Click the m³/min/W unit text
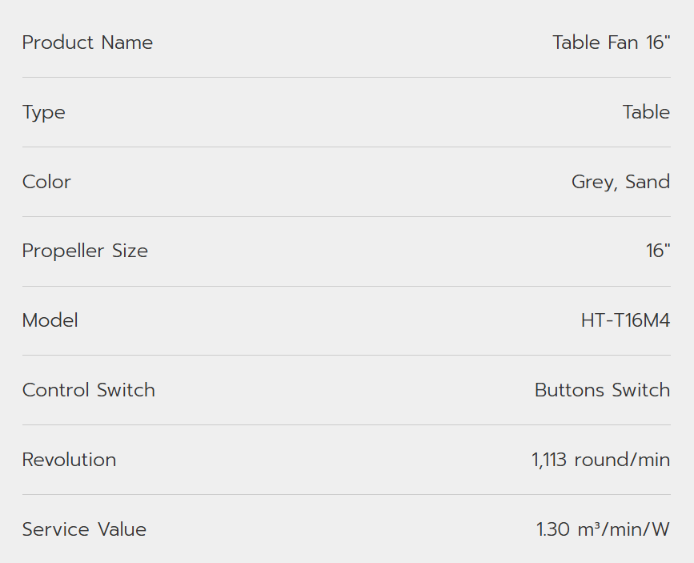Screen dimensions: 694x563 pos(622,529)
